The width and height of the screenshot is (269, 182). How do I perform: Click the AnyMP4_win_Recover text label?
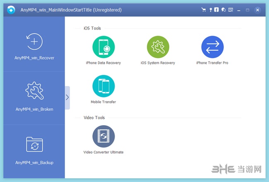[x=34, y=58]
